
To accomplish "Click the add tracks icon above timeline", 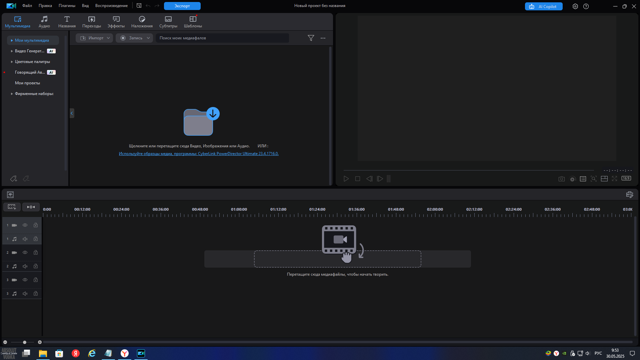I will [12, 207].
